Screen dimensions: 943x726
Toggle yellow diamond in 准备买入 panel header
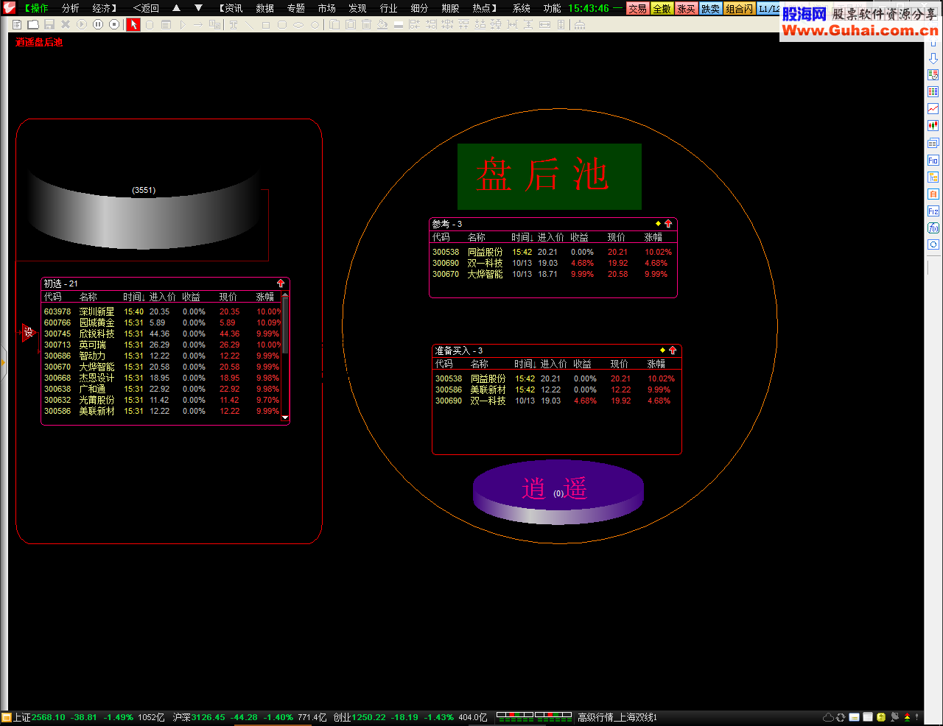point(662,350)
